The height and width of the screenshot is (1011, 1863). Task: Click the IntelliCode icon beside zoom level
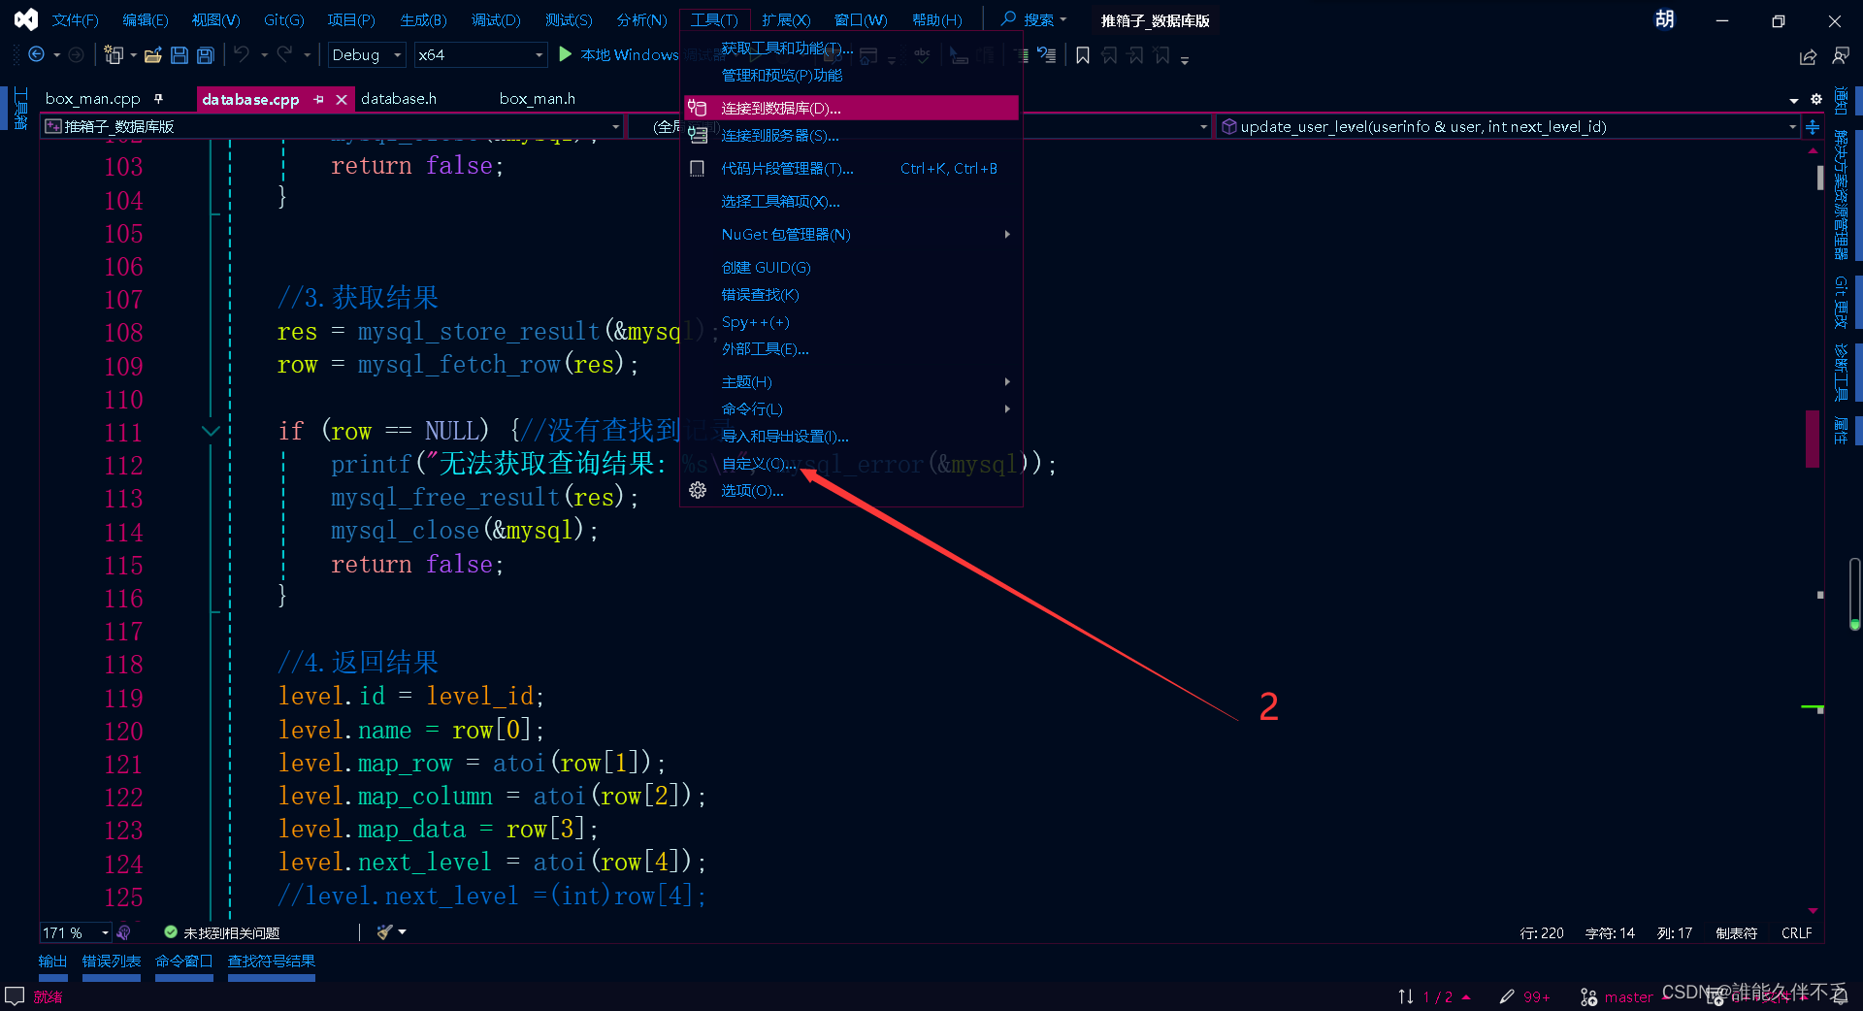[x=123, y=932]
